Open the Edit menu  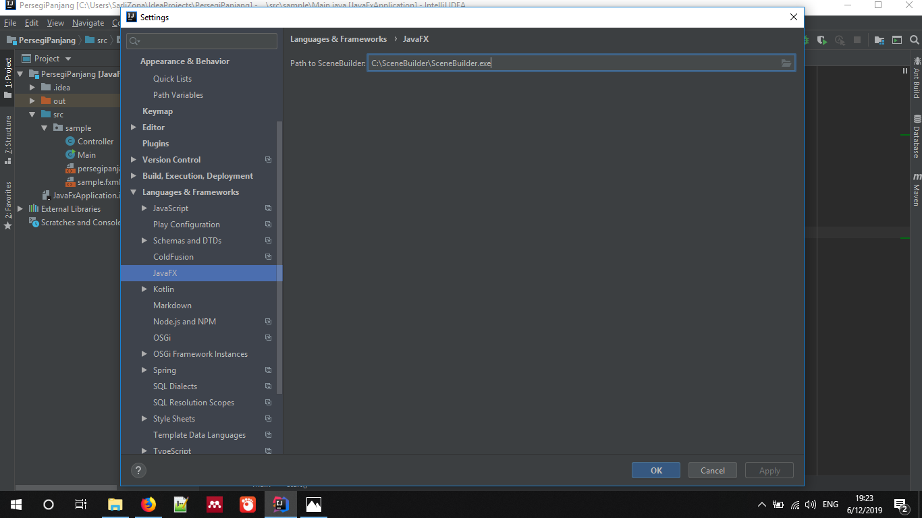pyautogui.click(x=32, y=23)
